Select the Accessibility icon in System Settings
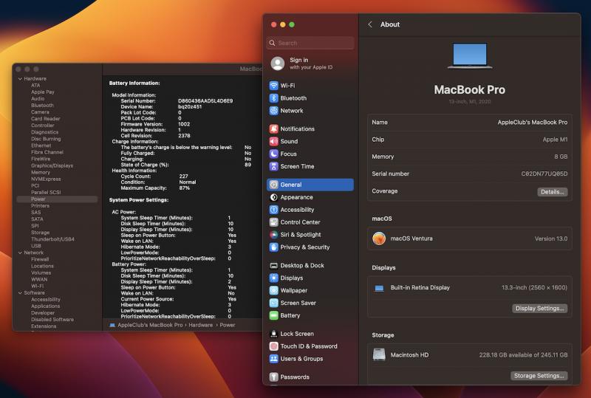The width and height of the screenshot is (591, 398). click(x=273, y=210)
